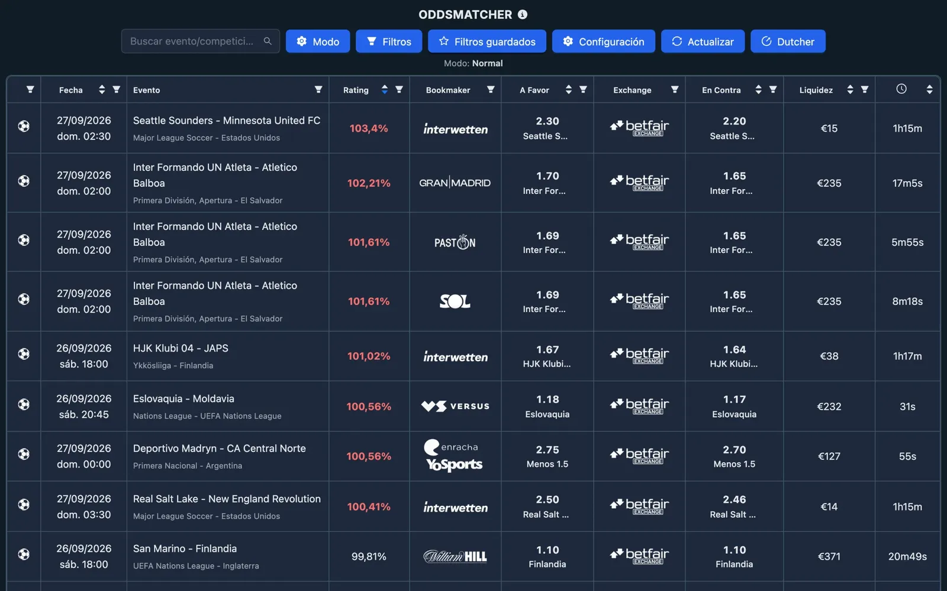Sort by last update time arrows

pyautogui.click(x=930, y=90)
